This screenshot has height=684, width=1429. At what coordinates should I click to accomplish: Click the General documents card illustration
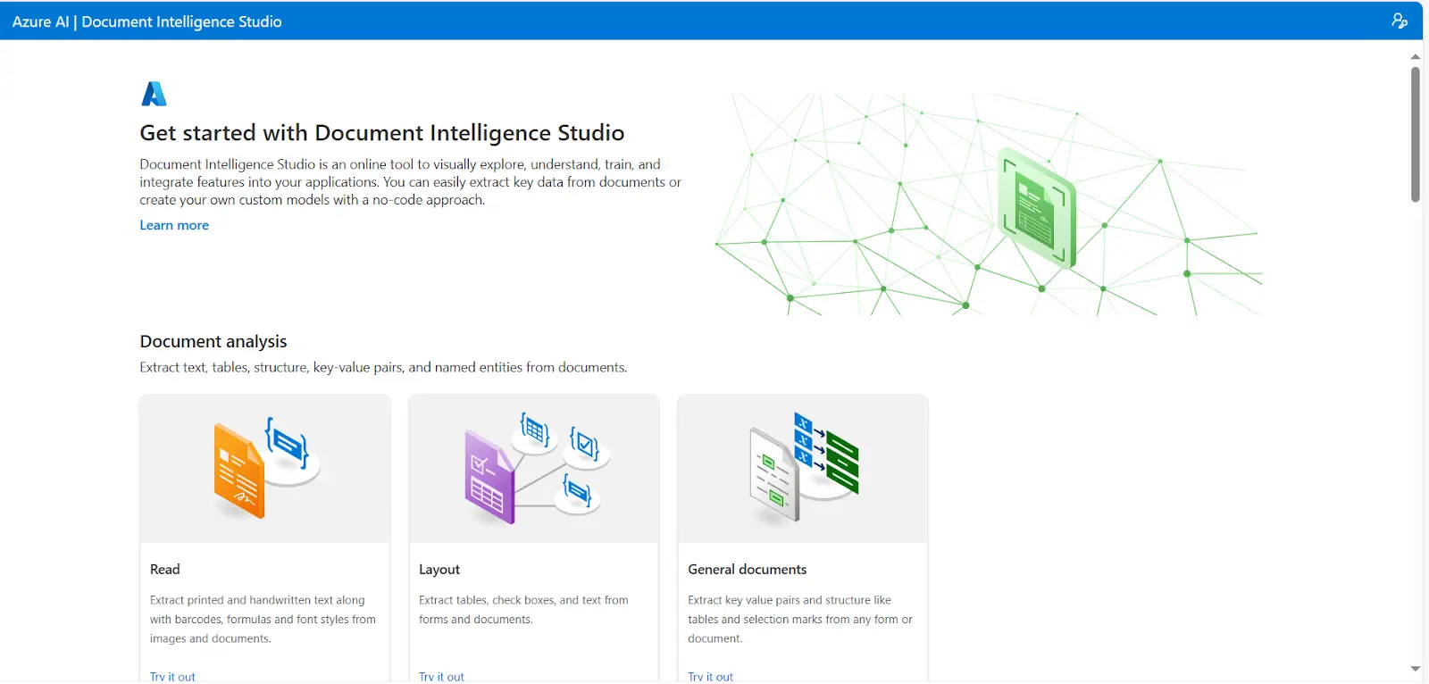click(x=802, y=469)
